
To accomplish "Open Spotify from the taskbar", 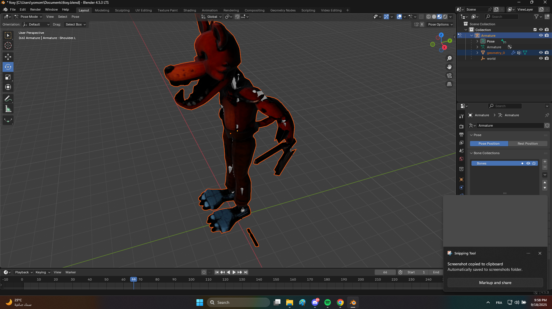I will click(327, 302).
